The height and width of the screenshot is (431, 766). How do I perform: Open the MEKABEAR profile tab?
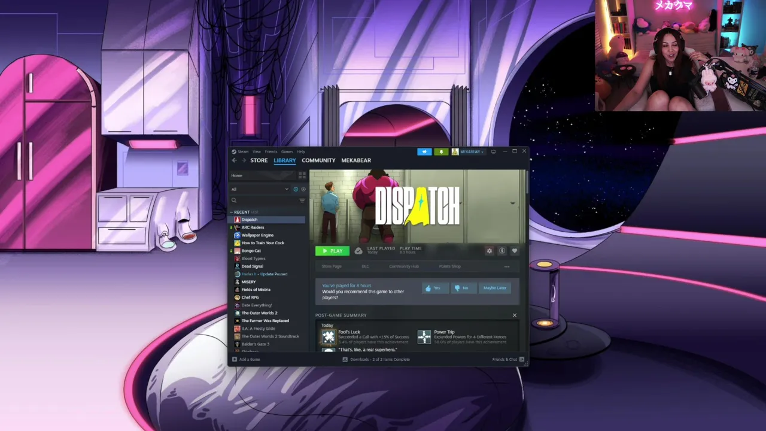coord(356,160)
